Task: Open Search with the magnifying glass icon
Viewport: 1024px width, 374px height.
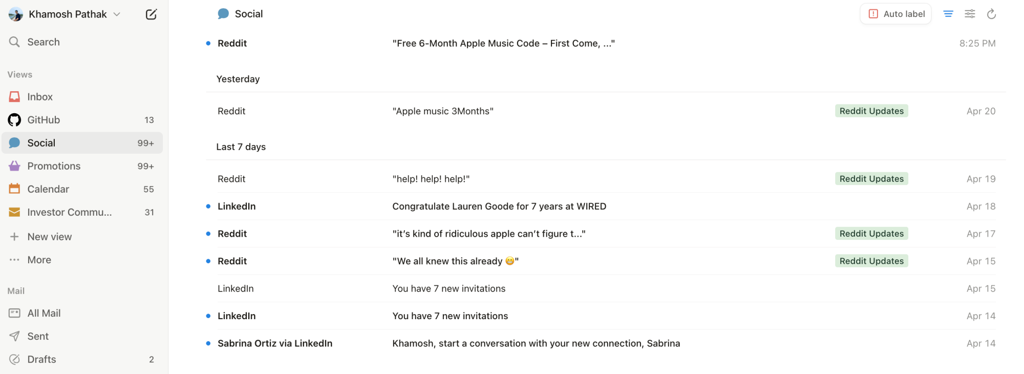Action: 14,41
